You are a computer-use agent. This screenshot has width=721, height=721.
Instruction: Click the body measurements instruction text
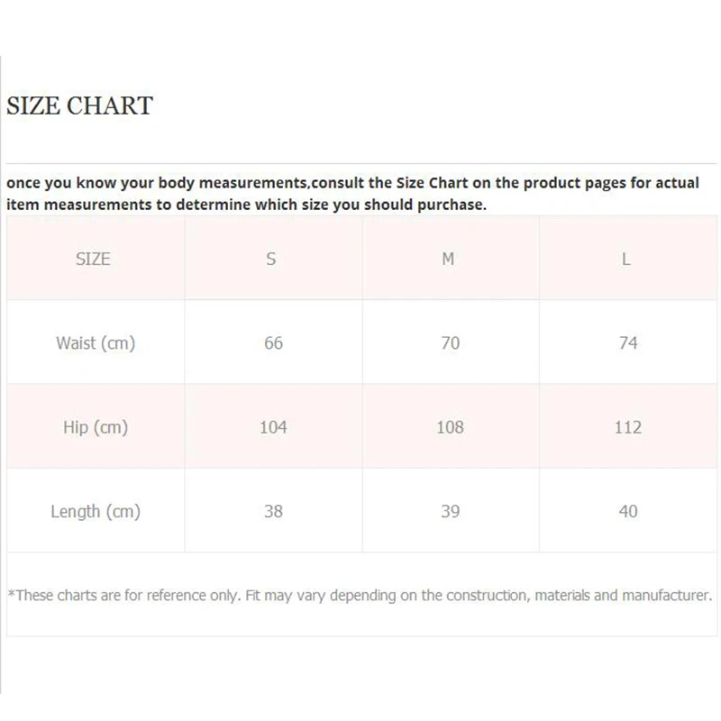click(351, 183)
